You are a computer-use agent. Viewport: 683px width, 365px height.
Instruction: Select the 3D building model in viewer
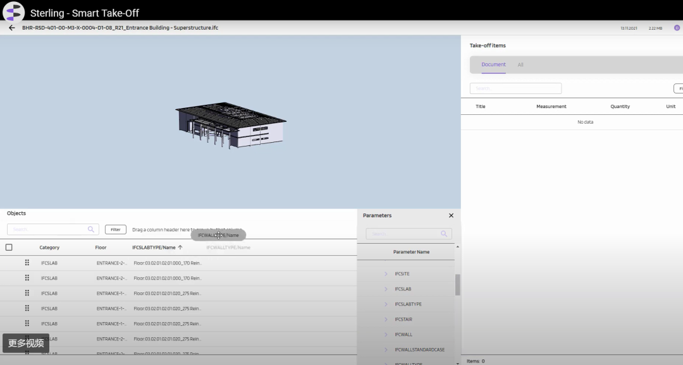click(231, 125)
